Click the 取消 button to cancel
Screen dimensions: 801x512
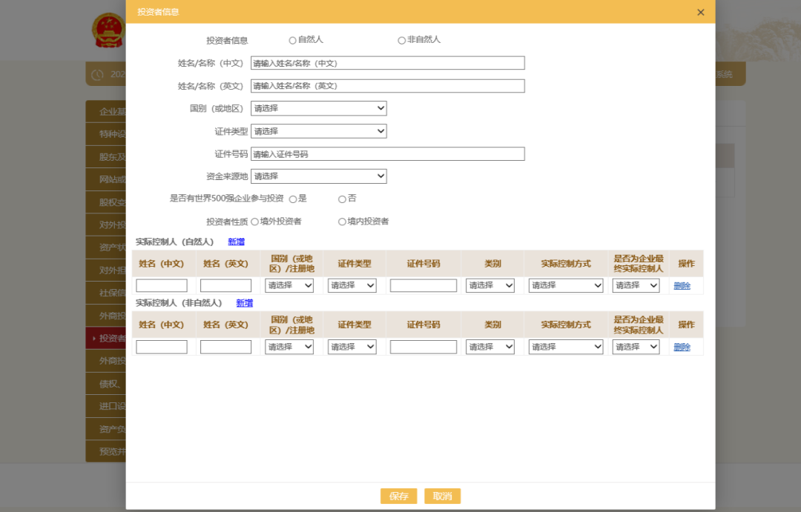[442, 496]
